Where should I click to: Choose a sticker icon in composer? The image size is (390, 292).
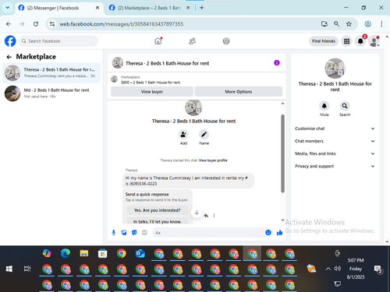134,233
